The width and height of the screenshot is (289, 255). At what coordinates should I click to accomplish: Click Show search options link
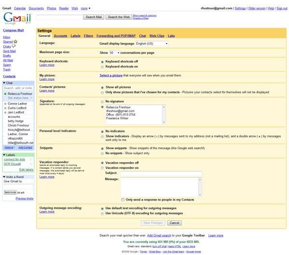(144, 15)
